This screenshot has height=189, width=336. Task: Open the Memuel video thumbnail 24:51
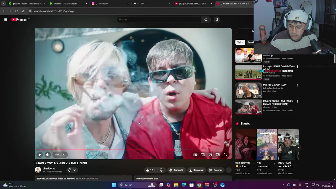[249, 55]
